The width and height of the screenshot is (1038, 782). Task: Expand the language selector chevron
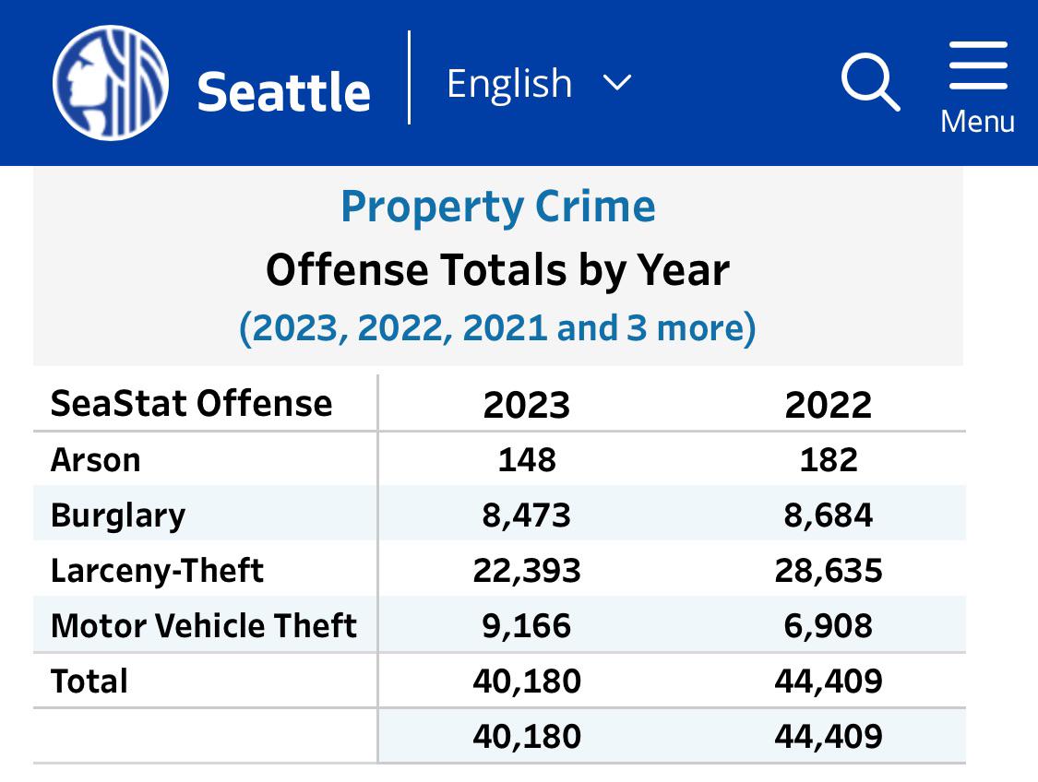(616, 83)
